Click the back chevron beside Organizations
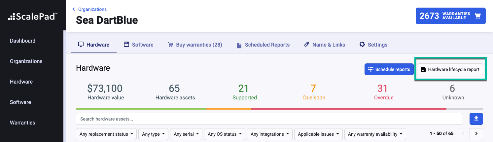The height and width of the screenshot is (142, 493). pyautogui.click(x=74, y=9)
